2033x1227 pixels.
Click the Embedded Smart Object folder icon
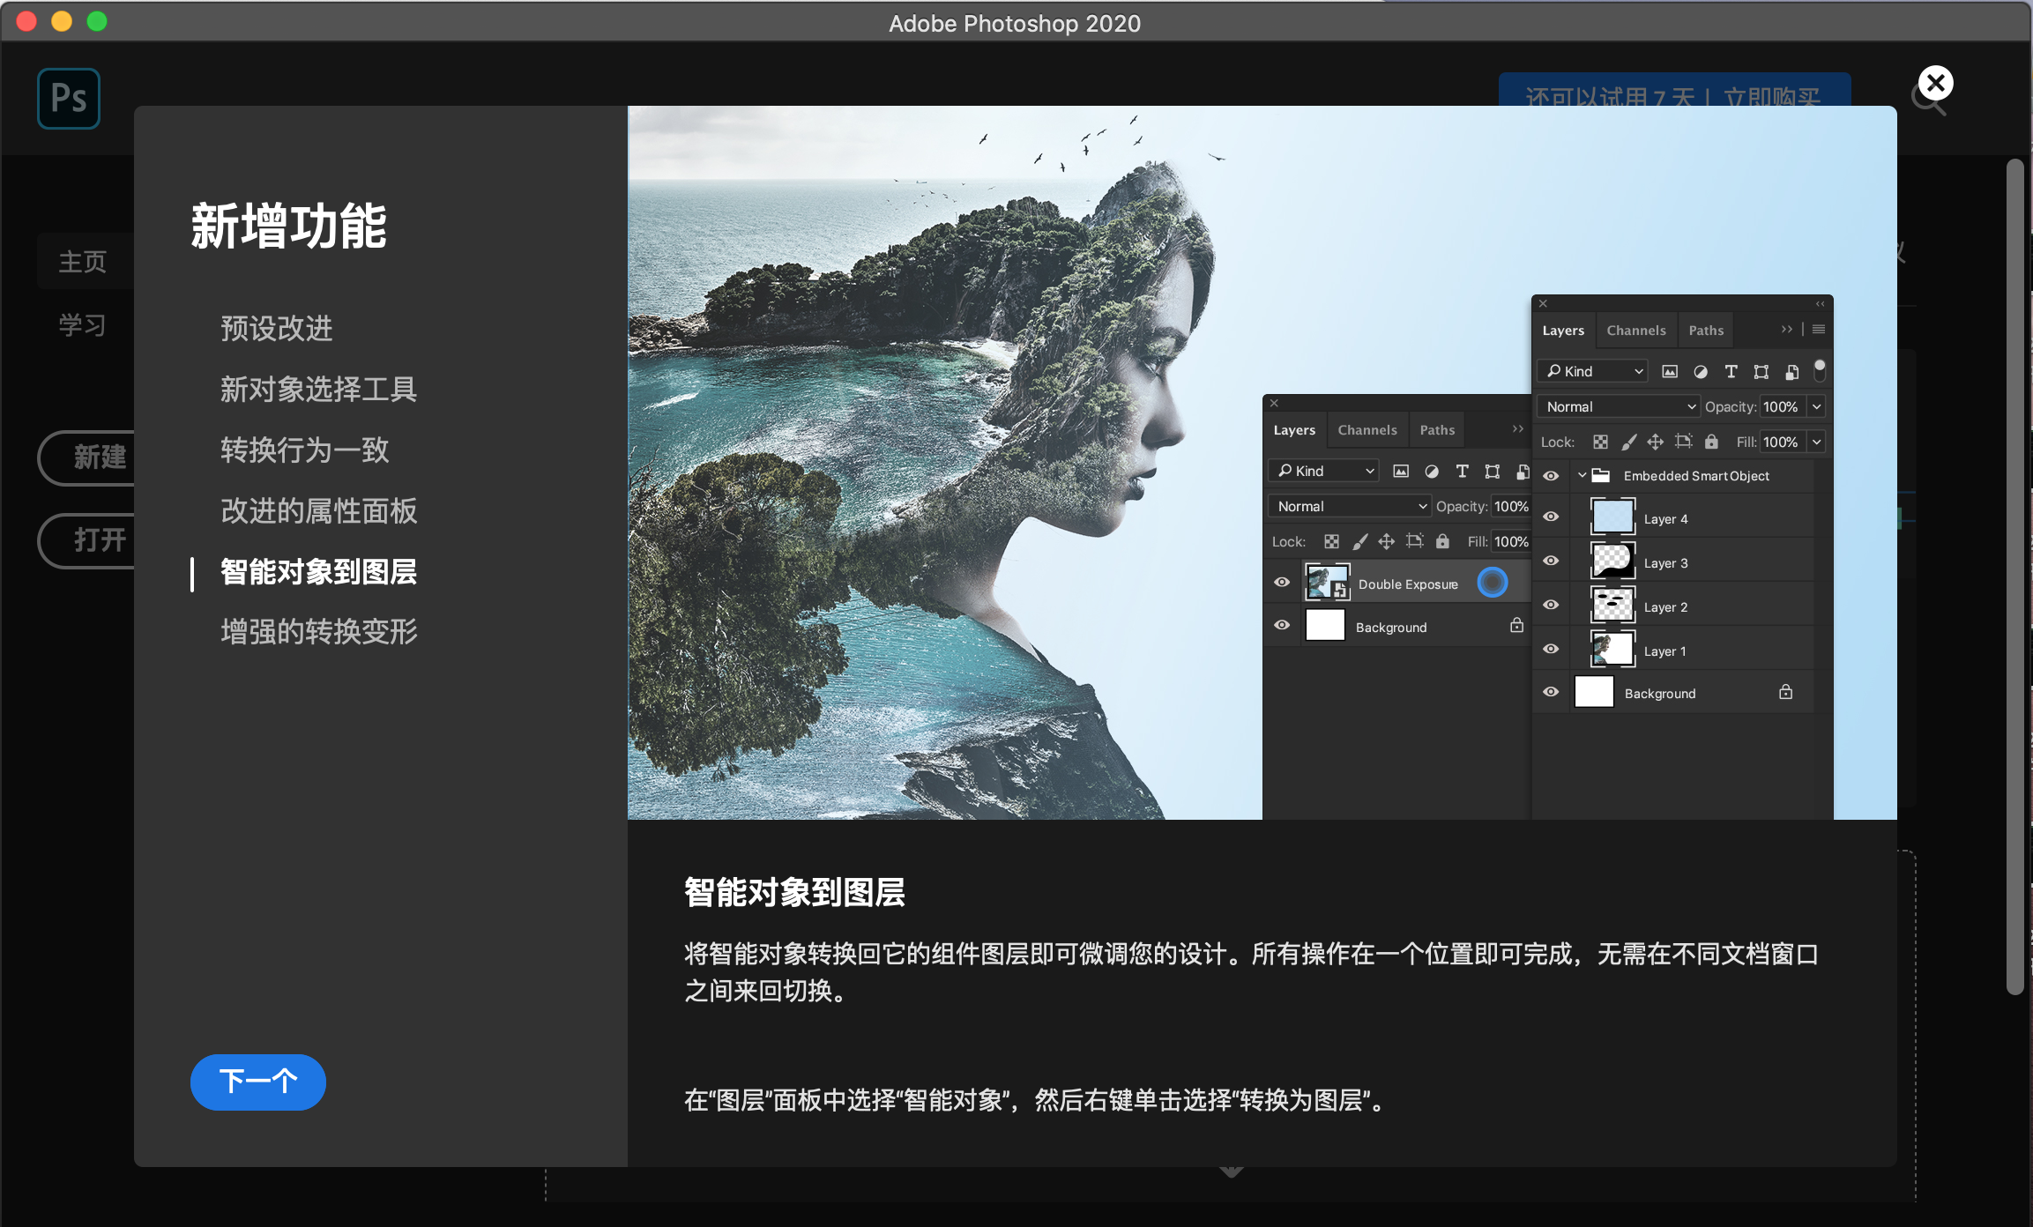[x=1601, y=476]
